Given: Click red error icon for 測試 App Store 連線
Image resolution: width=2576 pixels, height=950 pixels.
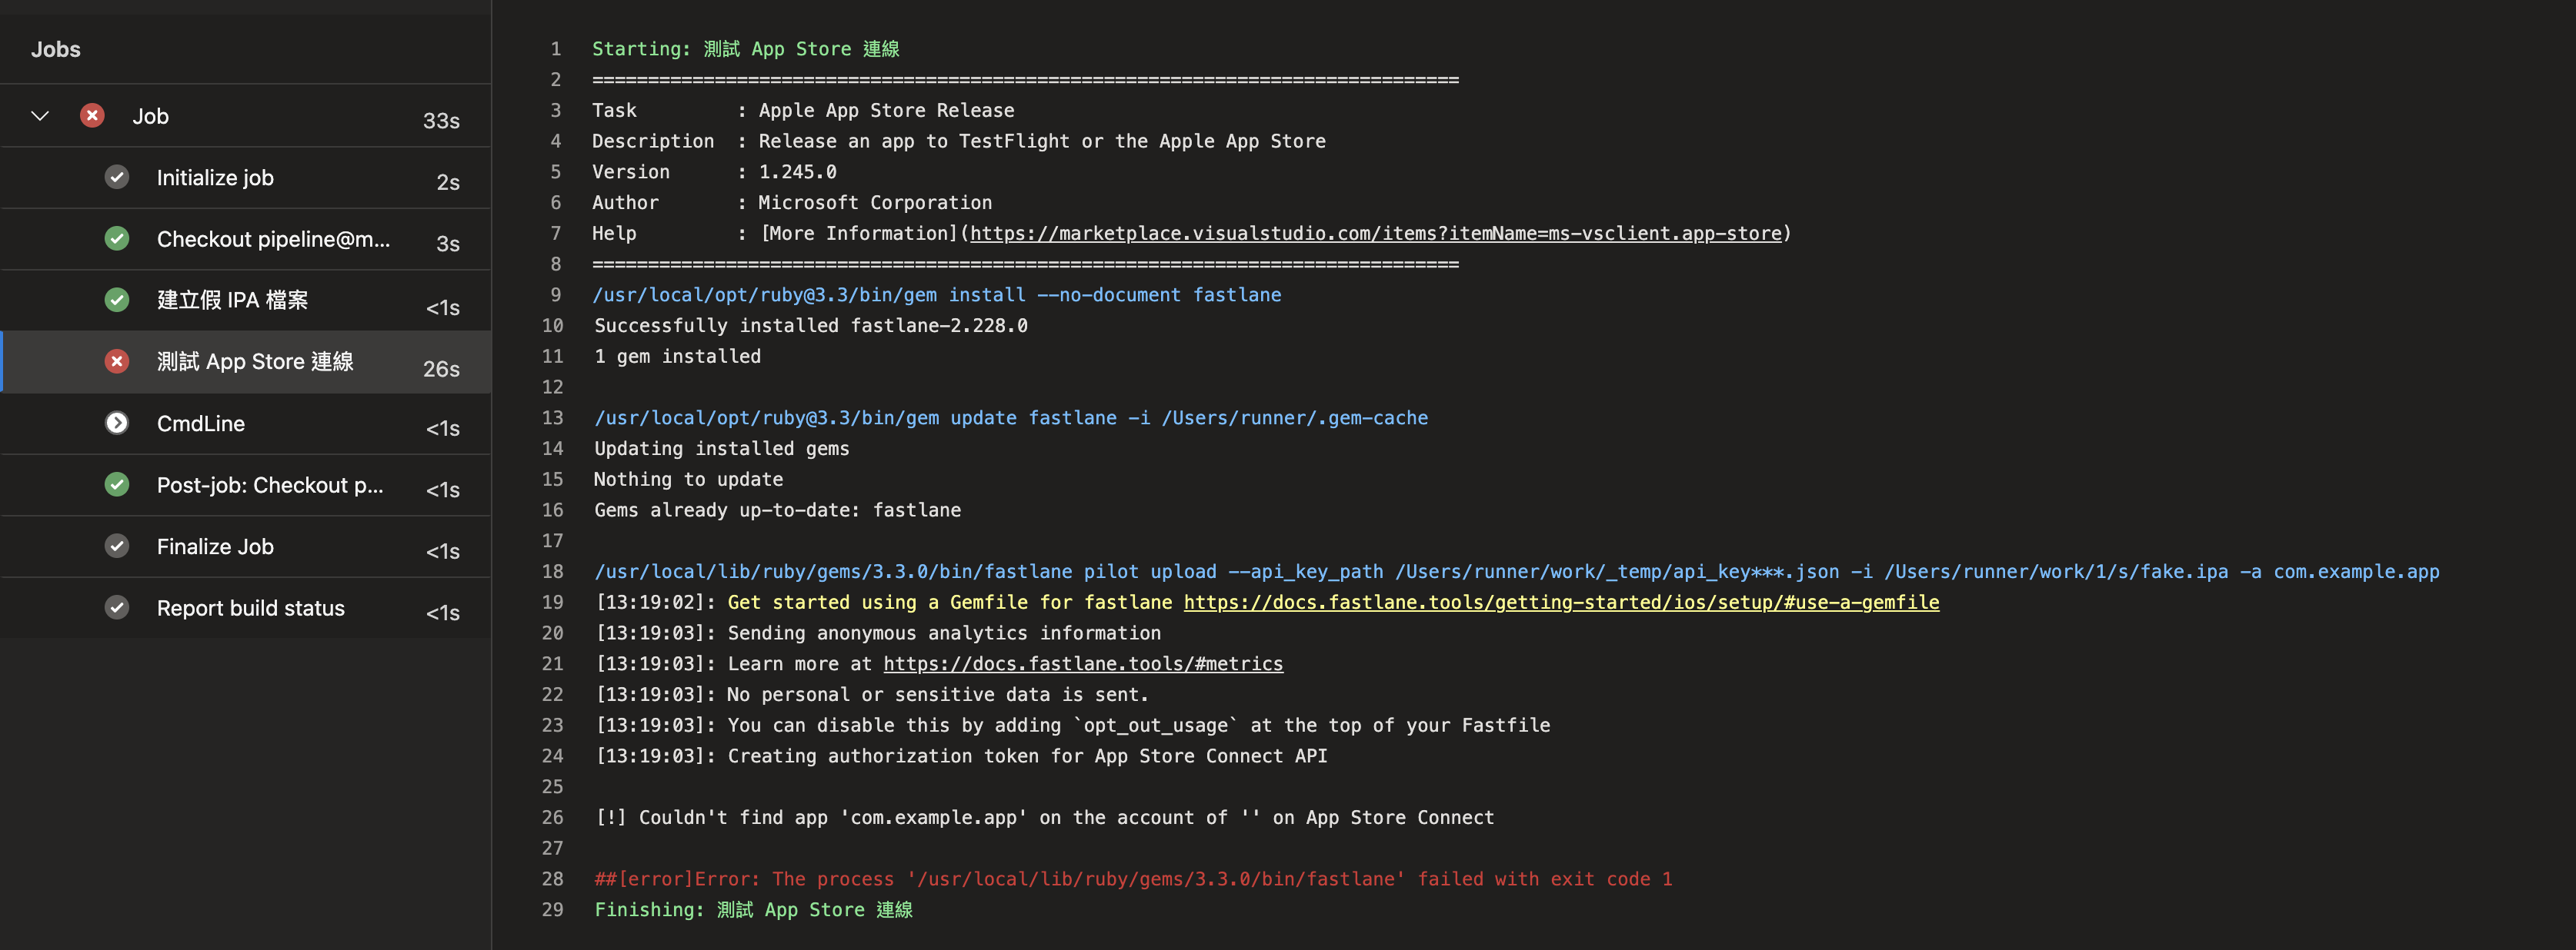Looking at the screenshot, I should (117, 361).
